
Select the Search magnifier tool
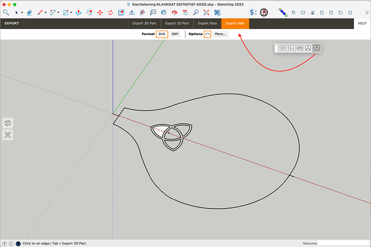pyautogui.click(x=6, y=12)
